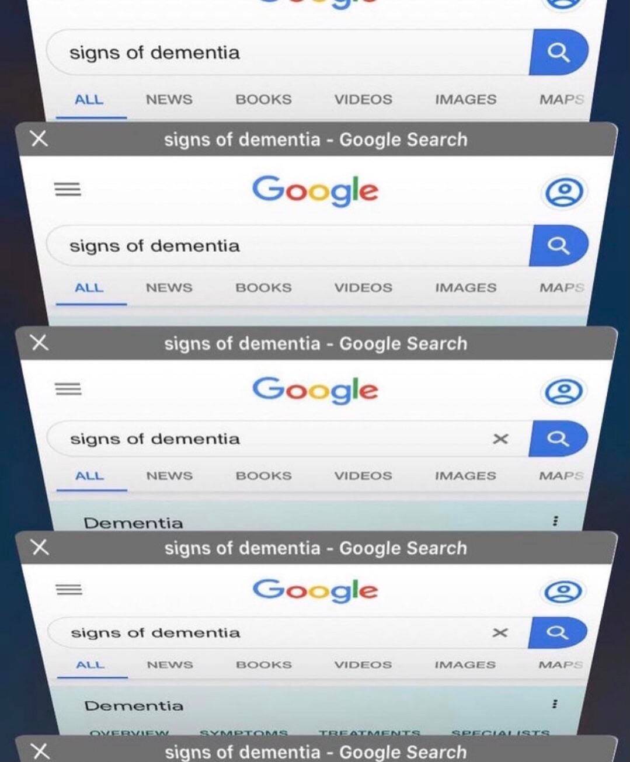Open Dementia three-dot menu in second titled tab
Image resolution: width=630 pixels, height=762 pixels.
click(x=555, y=520)
